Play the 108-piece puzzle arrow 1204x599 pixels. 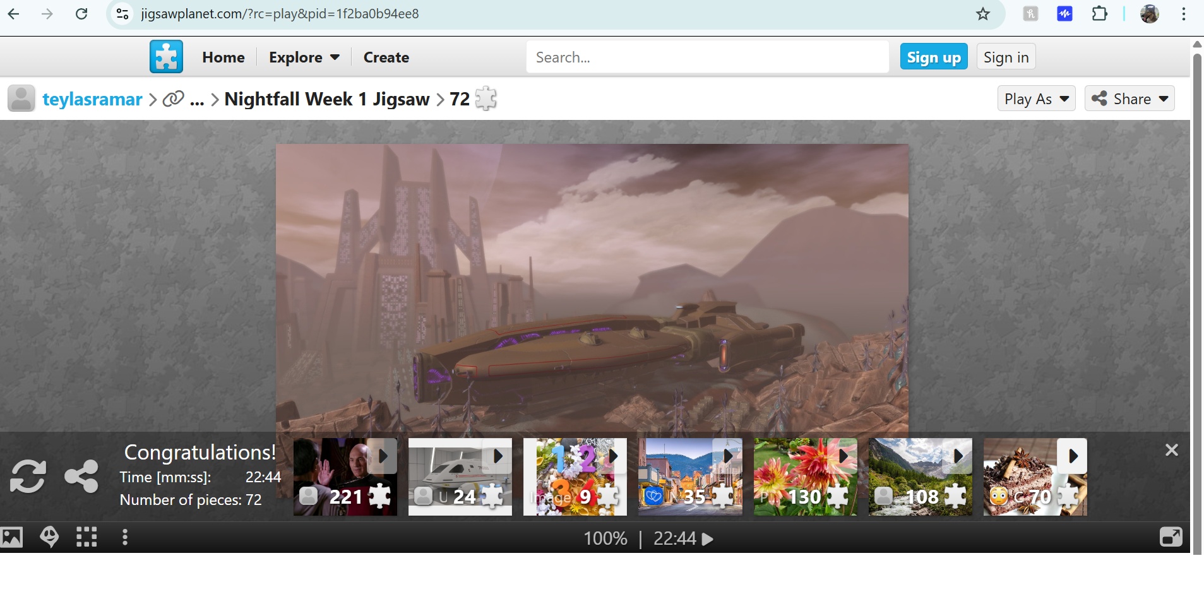coord(958,456)
